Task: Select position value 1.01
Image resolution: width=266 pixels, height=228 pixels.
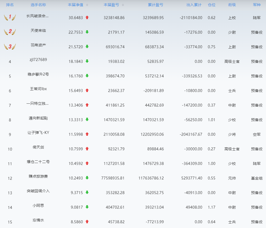Action: (x=212, y=120)
